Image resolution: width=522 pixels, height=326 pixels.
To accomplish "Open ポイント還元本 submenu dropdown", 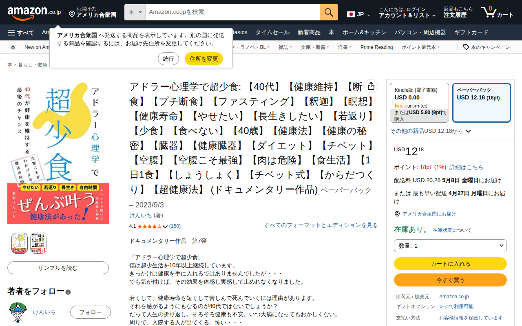I will tap(420, 47).
